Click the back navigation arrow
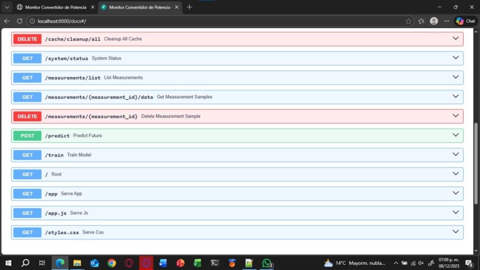480x270 pixels. pos(7,21)
